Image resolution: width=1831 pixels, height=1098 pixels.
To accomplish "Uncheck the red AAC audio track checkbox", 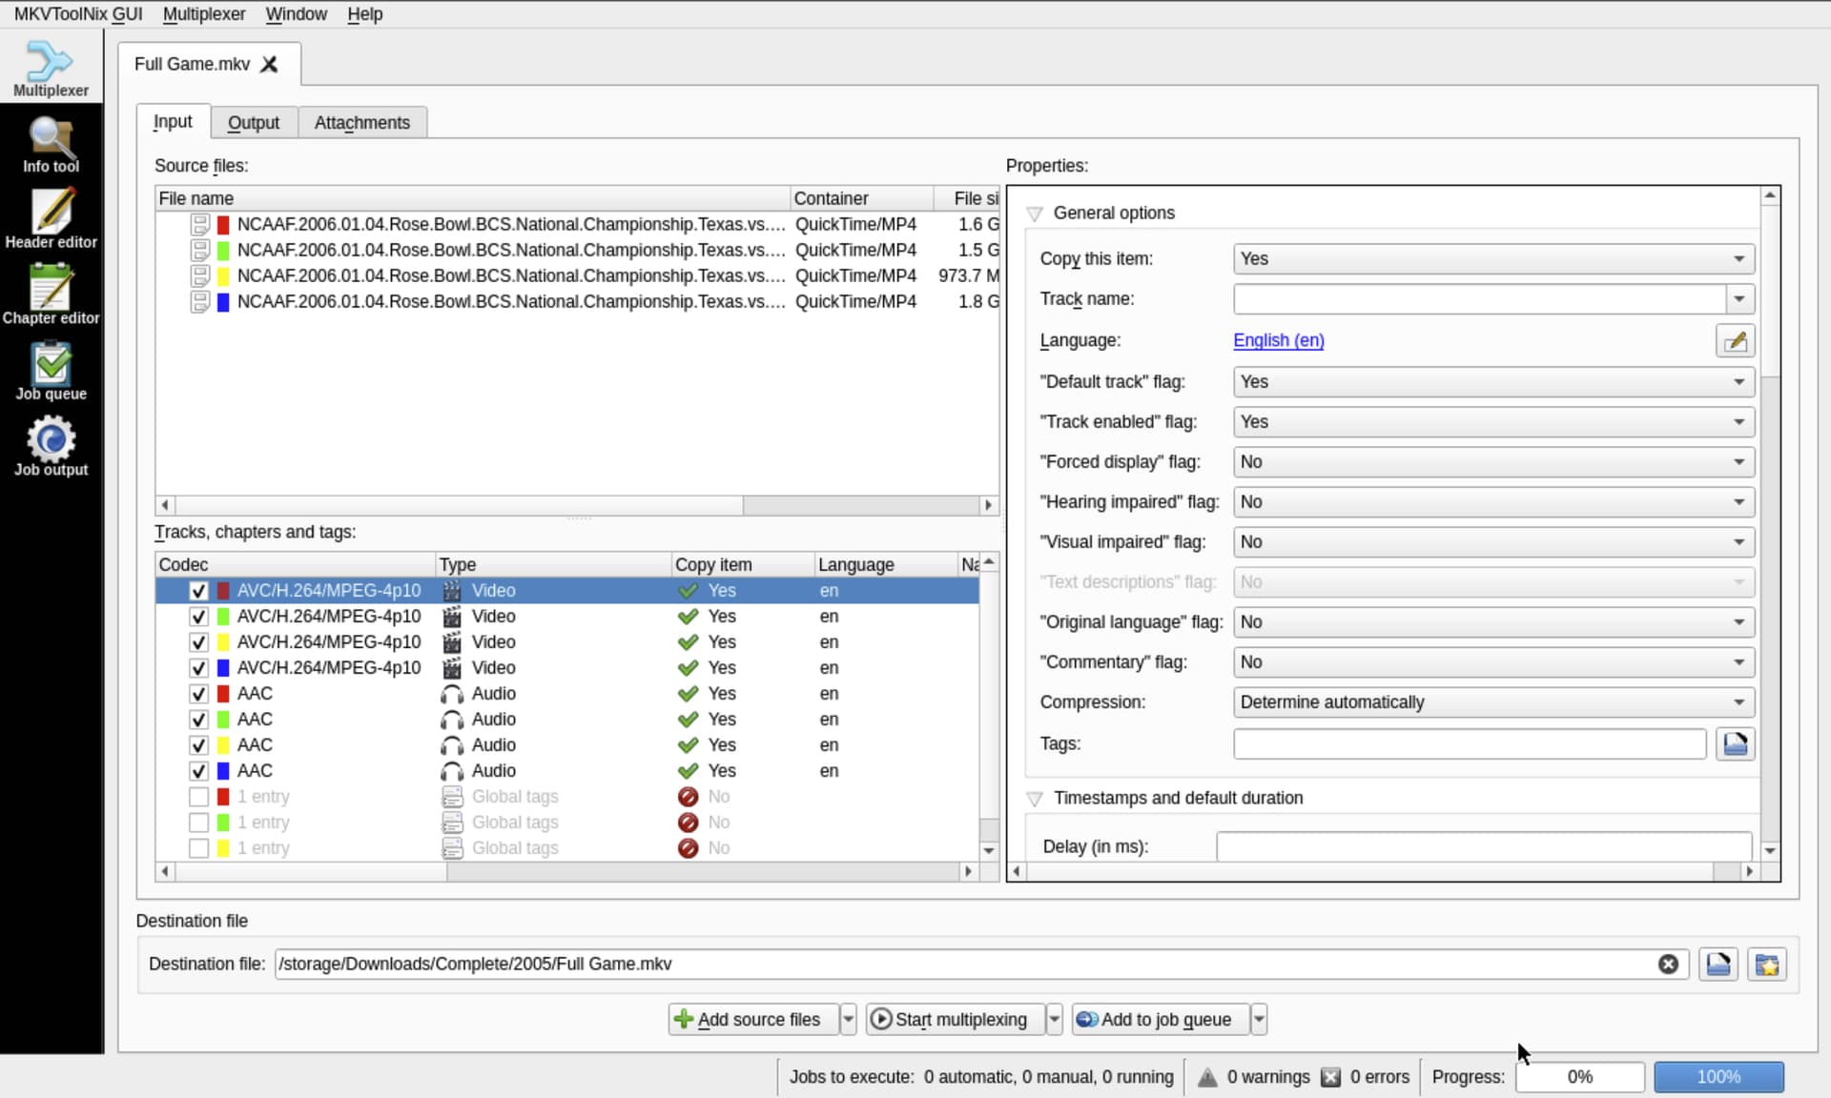I will (198, 694).
